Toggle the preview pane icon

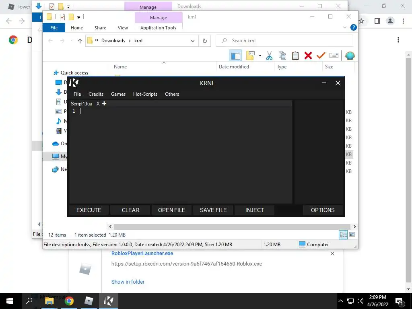coord(235,56)
